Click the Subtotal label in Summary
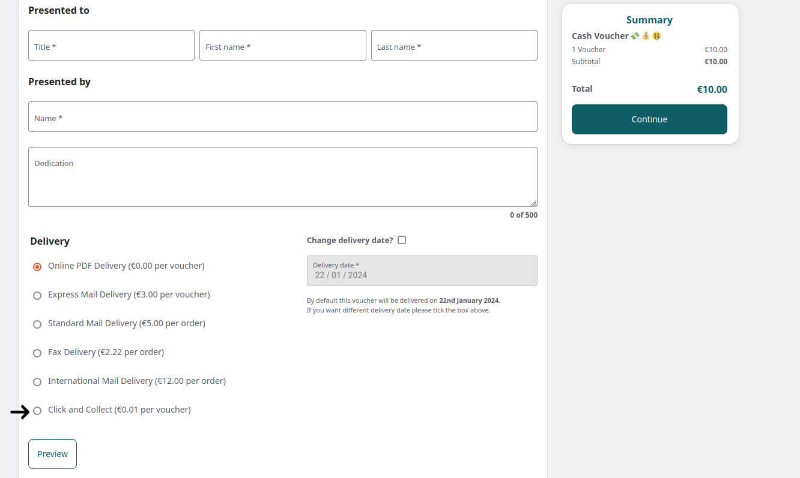Viewport: 800px width, 478px height. click(x=586, y=62)
